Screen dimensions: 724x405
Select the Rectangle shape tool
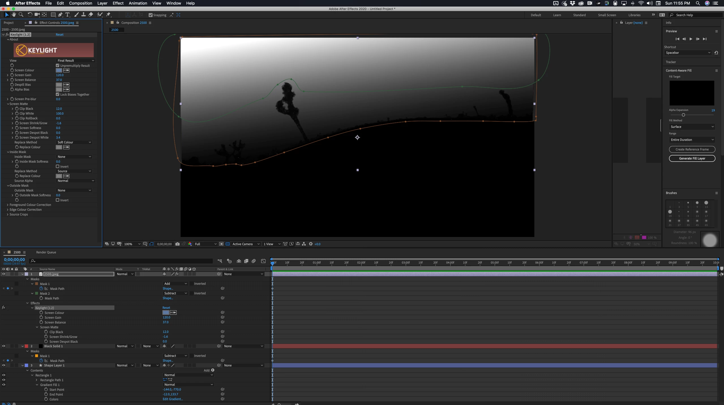tap(53, 15)
